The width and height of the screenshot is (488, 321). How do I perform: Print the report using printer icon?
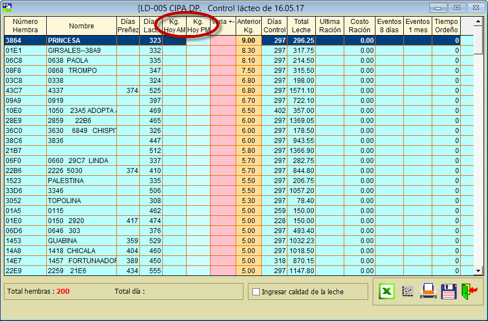point(428,292)
